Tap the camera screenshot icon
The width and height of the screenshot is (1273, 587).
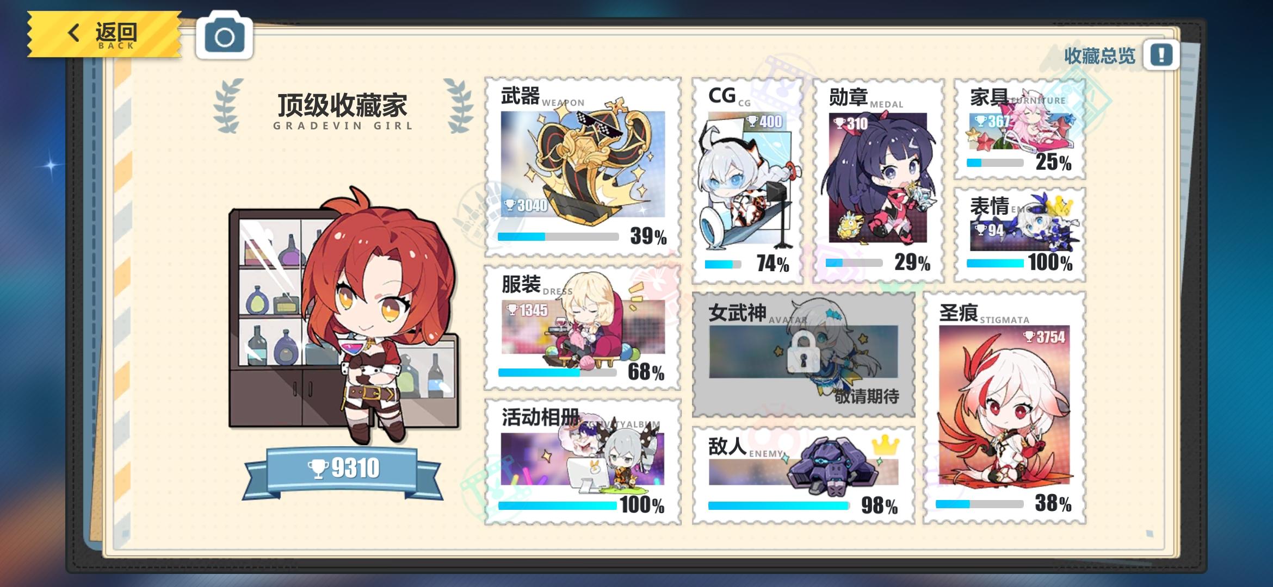pos(224,37)
